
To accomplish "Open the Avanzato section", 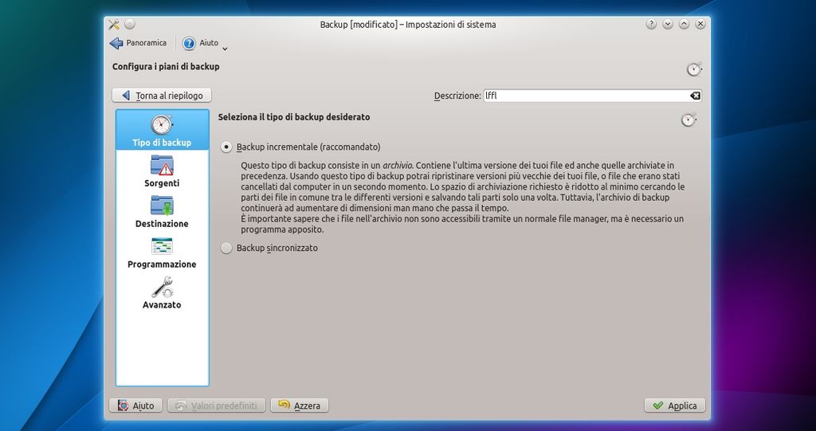I will (x=162, y=293).
